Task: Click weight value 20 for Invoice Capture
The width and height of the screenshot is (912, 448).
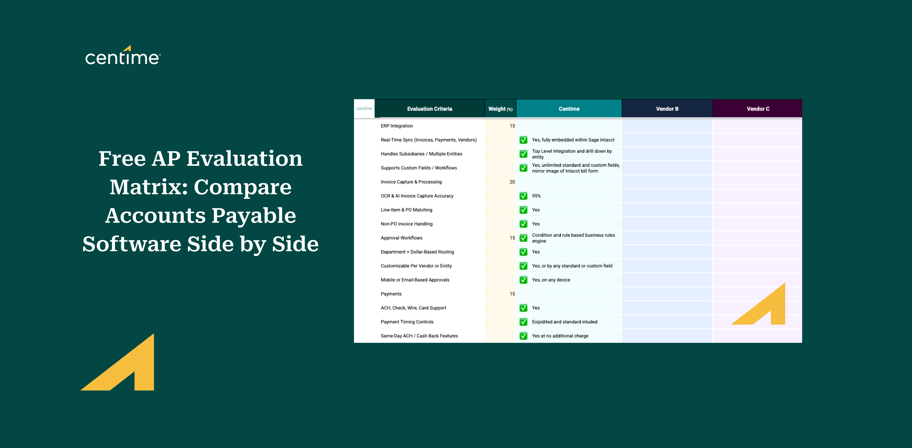Action: click(x=512, y=182)
